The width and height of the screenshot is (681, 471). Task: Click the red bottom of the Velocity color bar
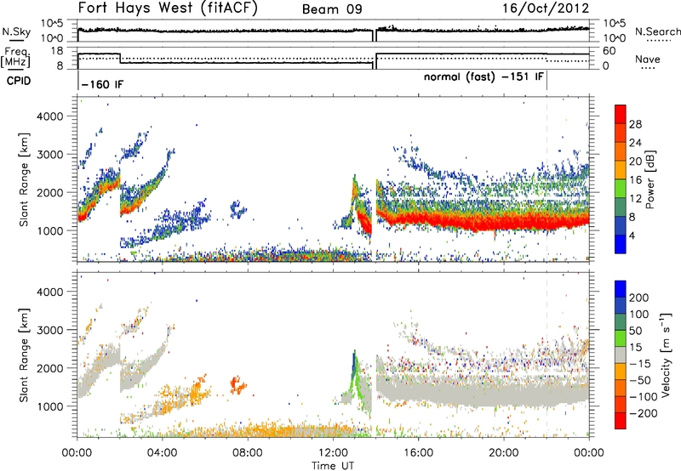(621, 421)
